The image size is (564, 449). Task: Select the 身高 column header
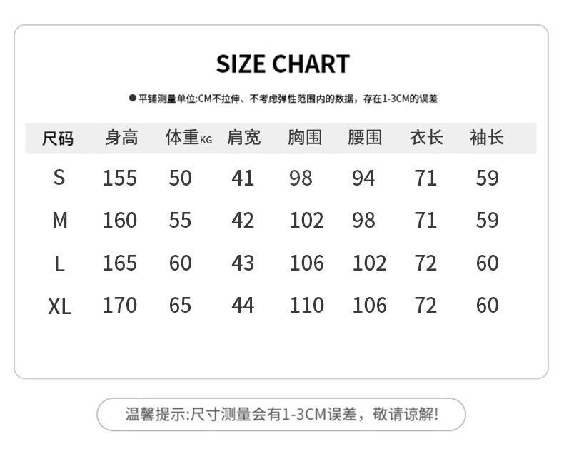[x=121, y=137]
